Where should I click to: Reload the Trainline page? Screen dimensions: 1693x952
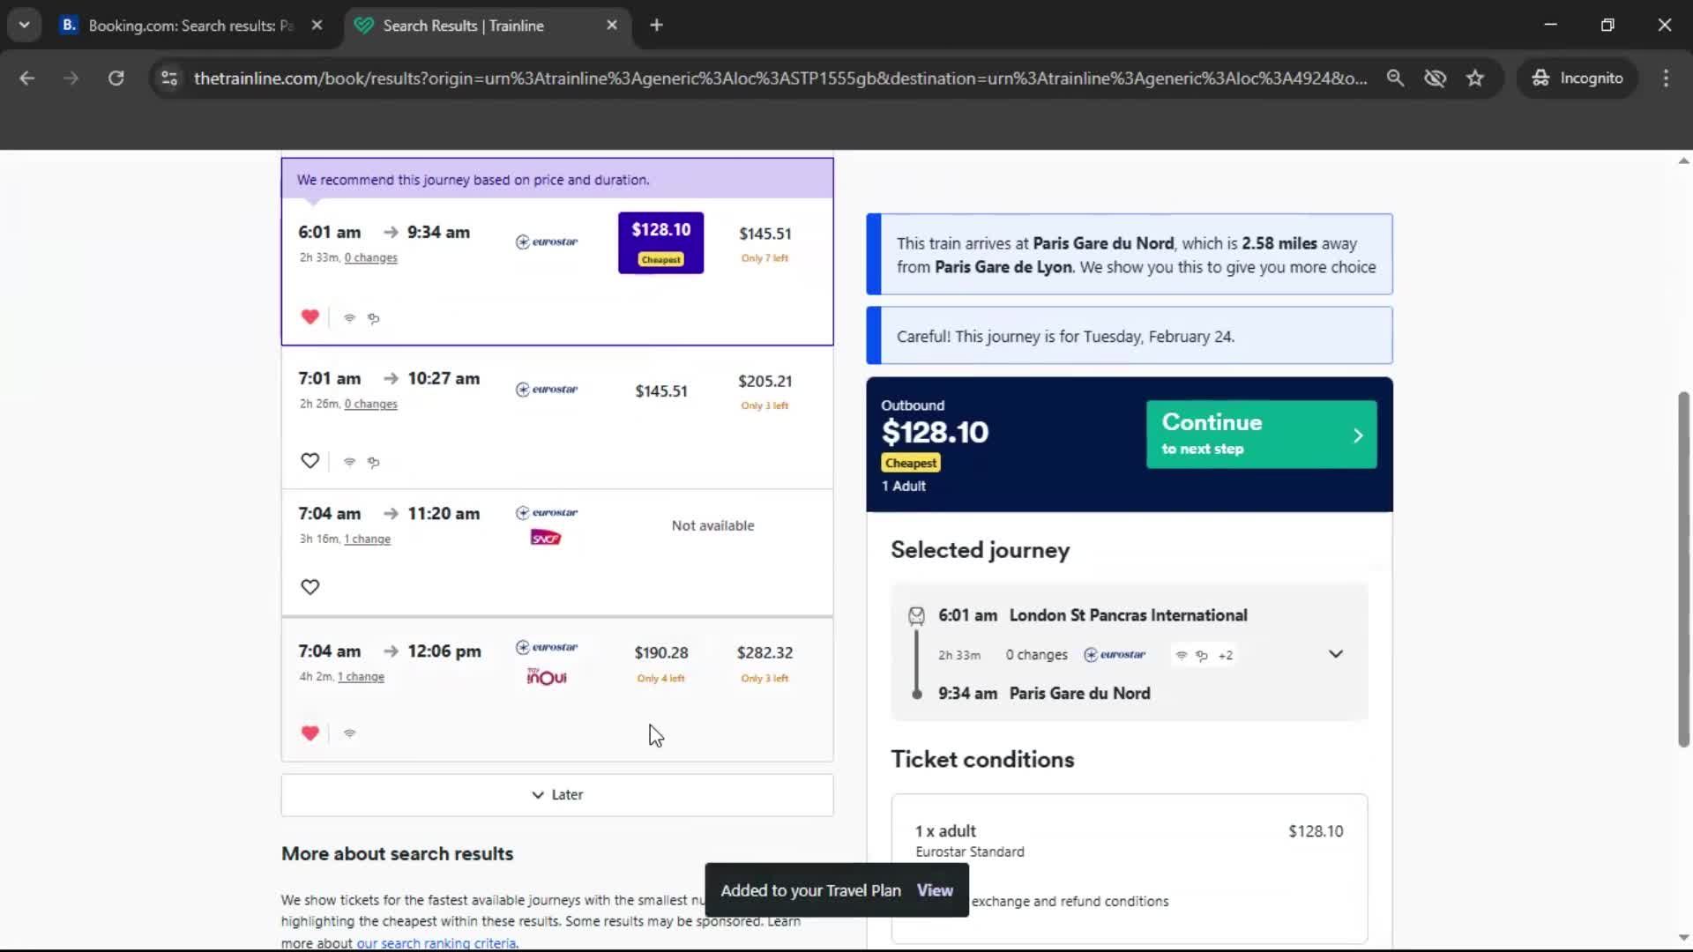(116, 78)
